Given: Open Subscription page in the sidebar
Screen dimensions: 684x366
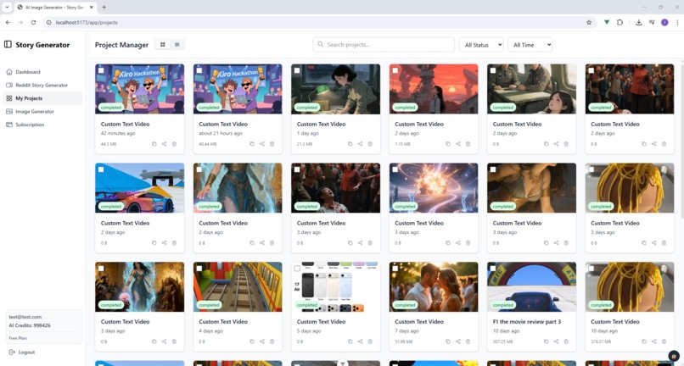Looking at the screenshot, I should (42, 125).
